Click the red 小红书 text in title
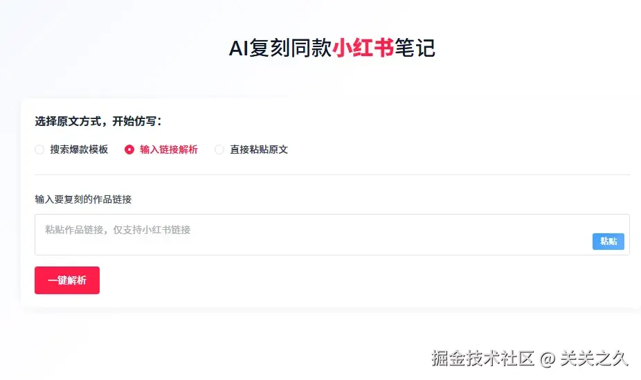Image resolution: width=641 pixels, height=380 pixels. (363, 48)
